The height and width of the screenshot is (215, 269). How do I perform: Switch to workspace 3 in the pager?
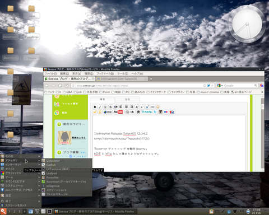(19, 212)
